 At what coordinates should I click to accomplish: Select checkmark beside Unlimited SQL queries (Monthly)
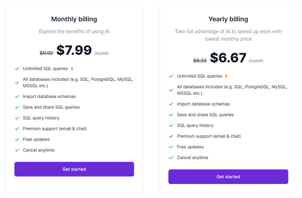17,68
